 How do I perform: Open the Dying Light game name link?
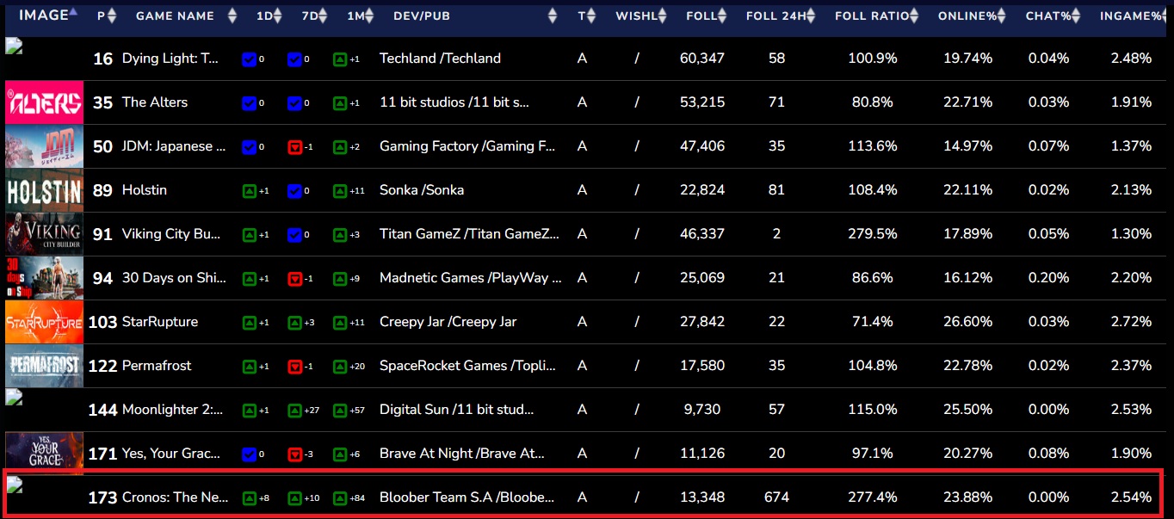click(170, 59)
